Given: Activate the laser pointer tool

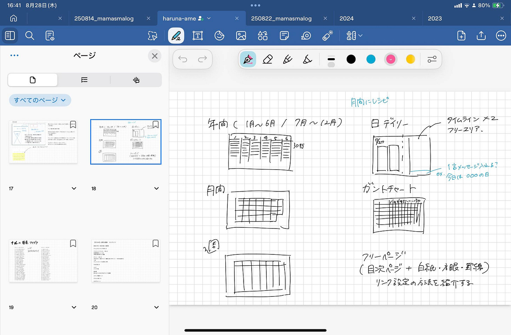Looking at the screenshot, I should tap(327, 36).
